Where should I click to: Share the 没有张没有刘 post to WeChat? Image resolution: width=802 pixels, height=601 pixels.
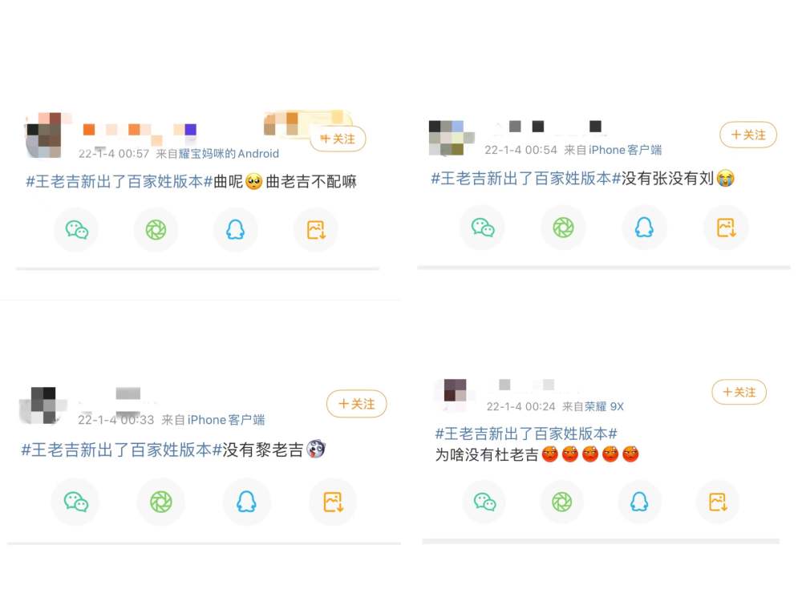[482, 228]
